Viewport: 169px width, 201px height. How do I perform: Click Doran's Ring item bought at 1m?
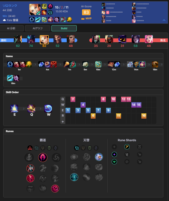click(10, 64)
